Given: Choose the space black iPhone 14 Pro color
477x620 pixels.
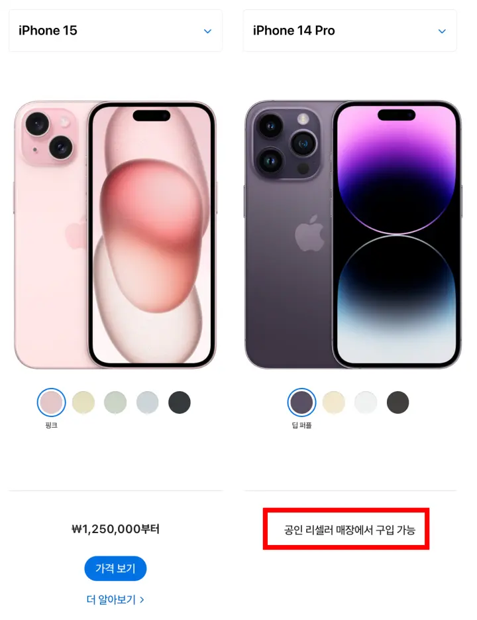Looking at the screenshot, I should coord(397,403).
